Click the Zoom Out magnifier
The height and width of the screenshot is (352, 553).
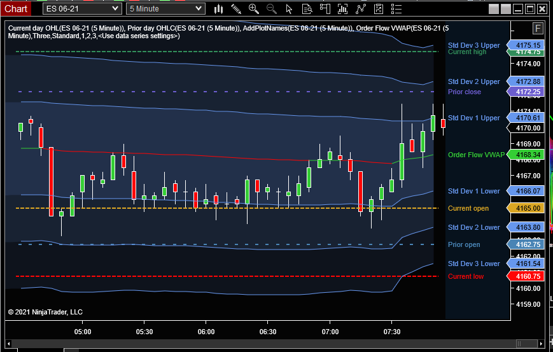click(271, 9)
